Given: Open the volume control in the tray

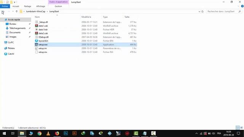Looking at the screenshot, I should pos(213,134).
